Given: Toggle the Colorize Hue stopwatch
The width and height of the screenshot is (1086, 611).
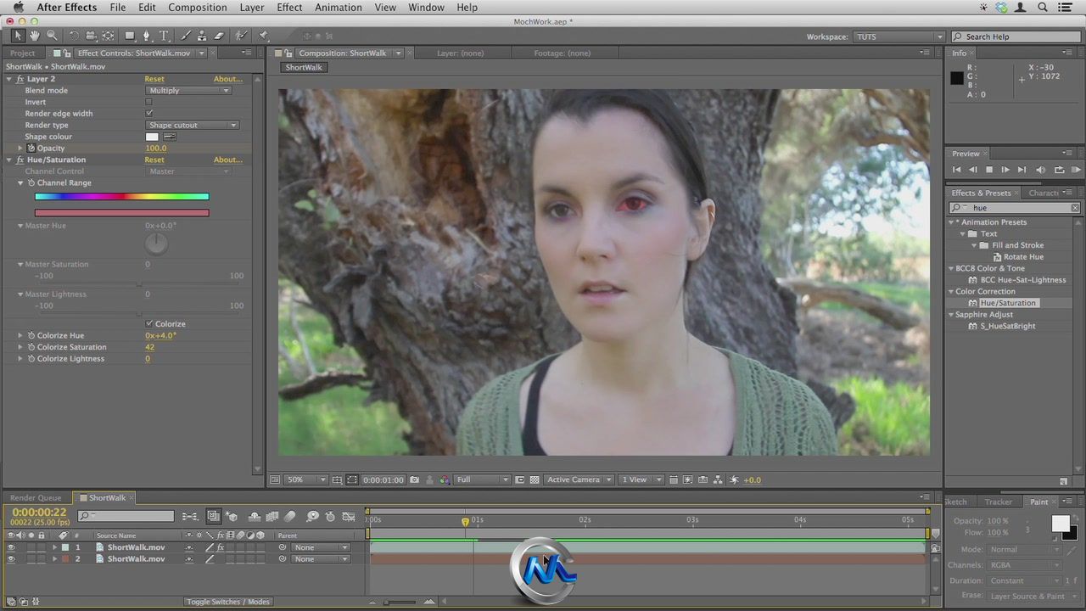Looking at the screenshot, I should [x=31, y=335].
